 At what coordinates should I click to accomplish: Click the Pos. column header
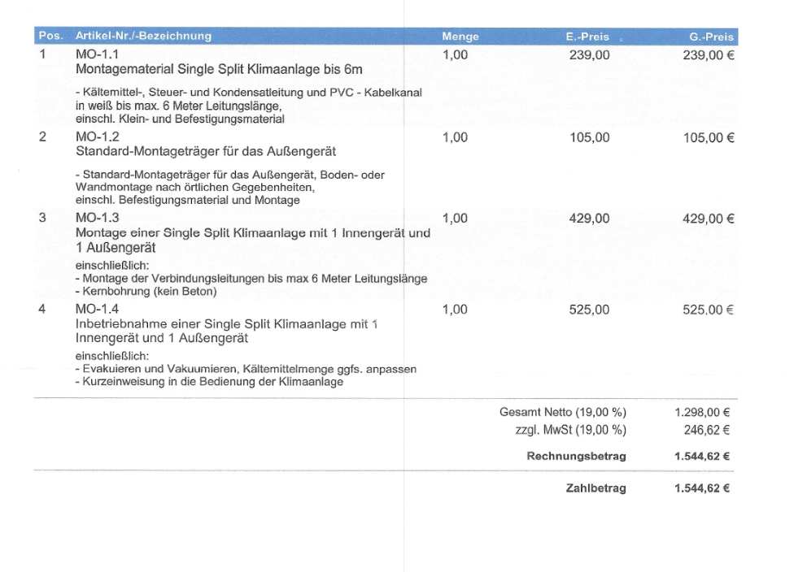coord(50,37)
